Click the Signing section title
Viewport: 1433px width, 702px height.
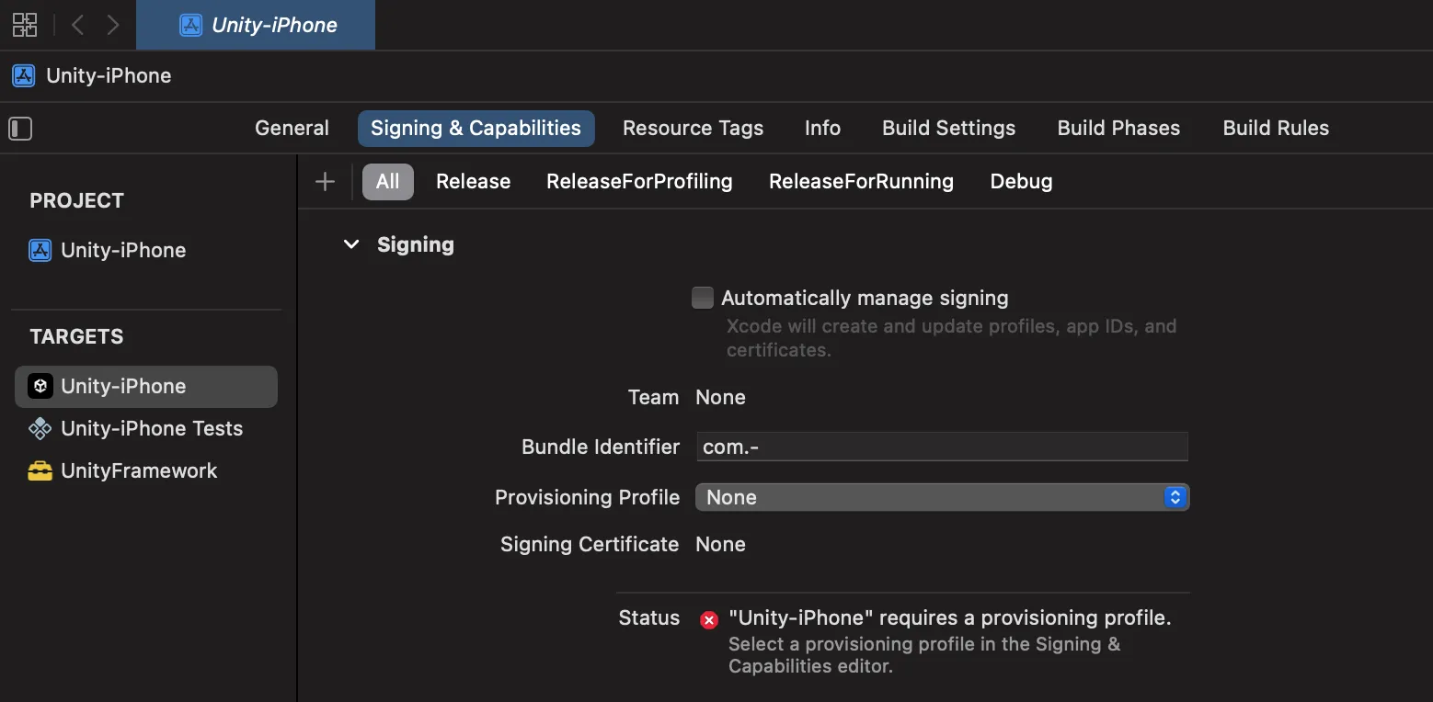point(416,244)
